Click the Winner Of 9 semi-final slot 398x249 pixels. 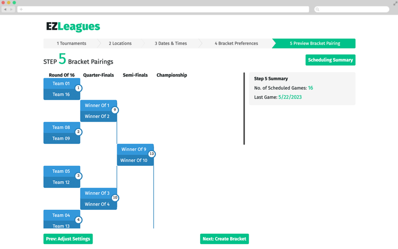click(x=135, y=149)
